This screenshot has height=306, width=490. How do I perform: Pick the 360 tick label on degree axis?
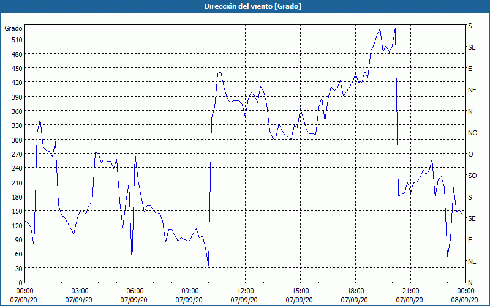click(x=17, y=111)
